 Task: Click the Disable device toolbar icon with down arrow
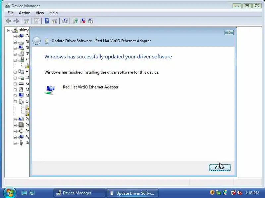90,21
